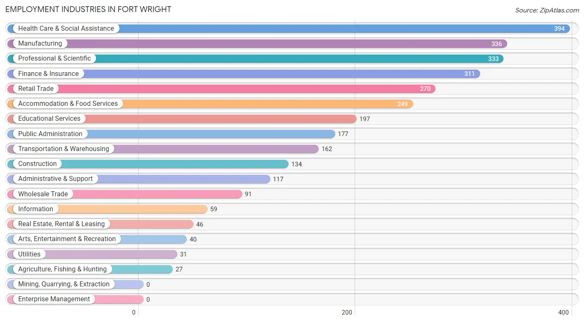Click the Professional & Scientific teal bar

(x=255, y=59)
